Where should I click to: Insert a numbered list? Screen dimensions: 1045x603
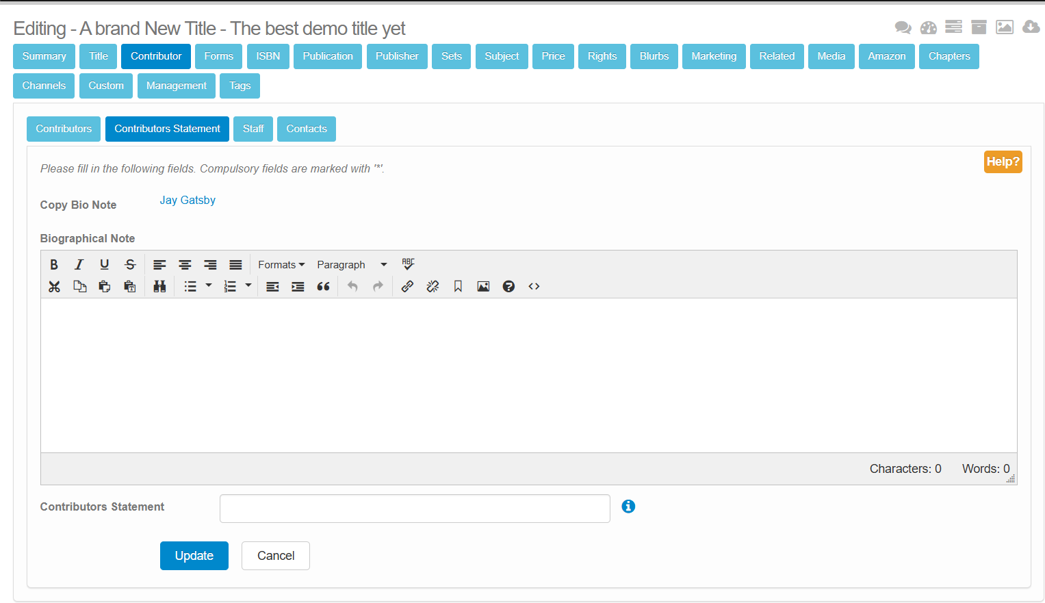[230, 287]
